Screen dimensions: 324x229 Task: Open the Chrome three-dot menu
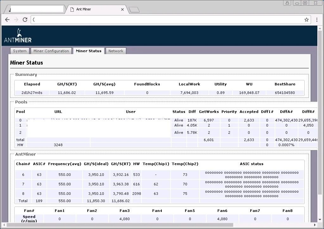(317, 20)
